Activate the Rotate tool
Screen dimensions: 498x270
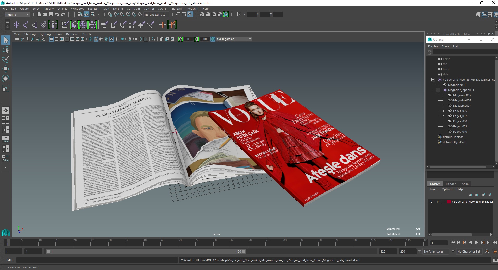[6, 79]
